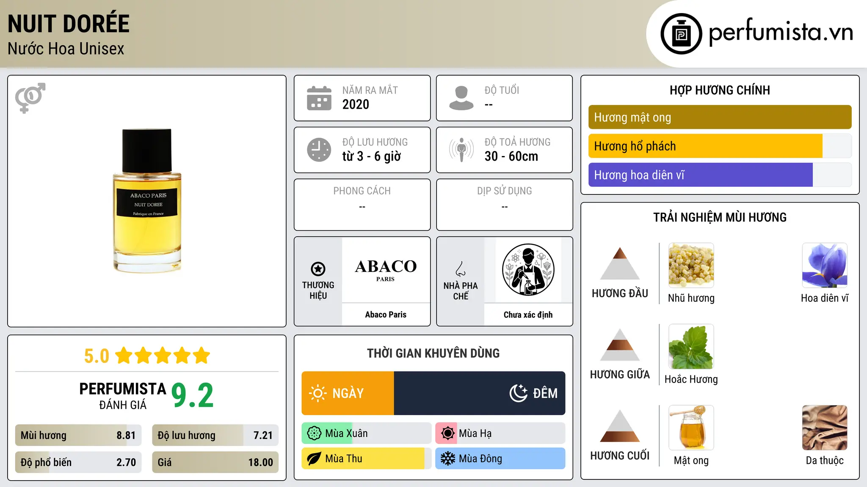Screen dimensions: 867x487
Task: Click the perfumista.vn perfume bottle logo icon
Action: point(681,34)
